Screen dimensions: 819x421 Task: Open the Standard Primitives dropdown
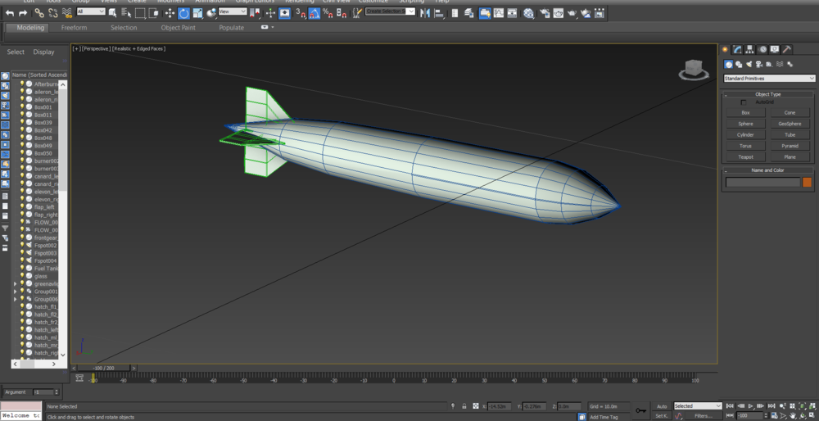(x=769, y=79)
